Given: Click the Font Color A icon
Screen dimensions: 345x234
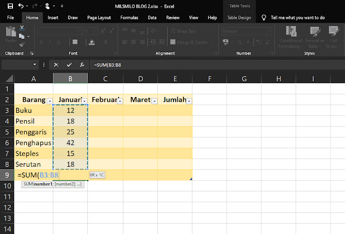Looking at the screenshot, I should (x=106, y=42).
